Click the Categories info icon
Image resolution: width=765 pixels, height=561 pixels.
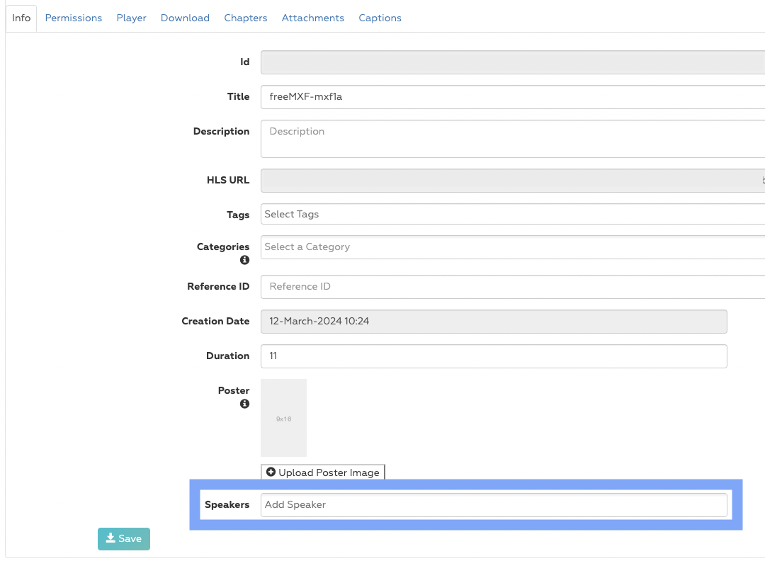pyautogui.click(x=244, y=260)
